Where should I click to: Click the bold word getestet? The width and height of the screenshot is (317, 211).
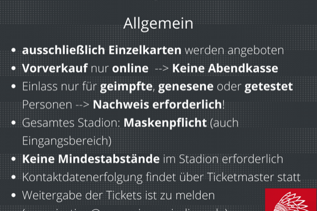click(268, 87)
